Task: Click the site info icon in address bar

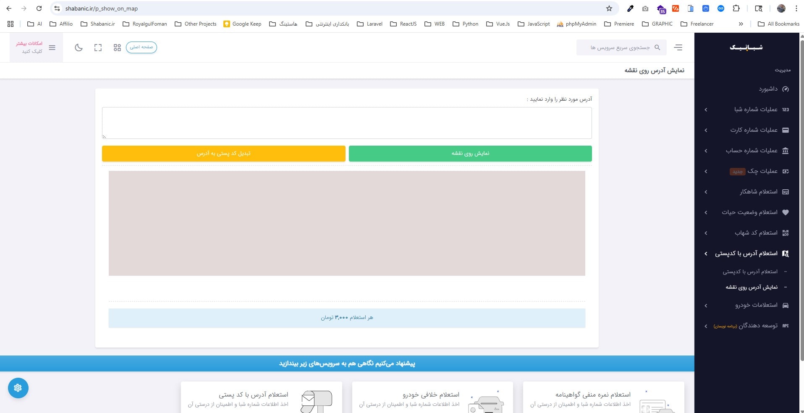Action: [57, 8]
